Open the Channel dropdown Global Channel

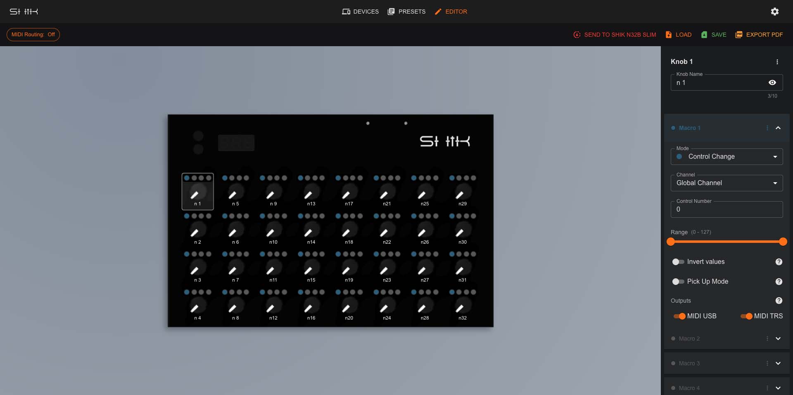tap(727, 183)
